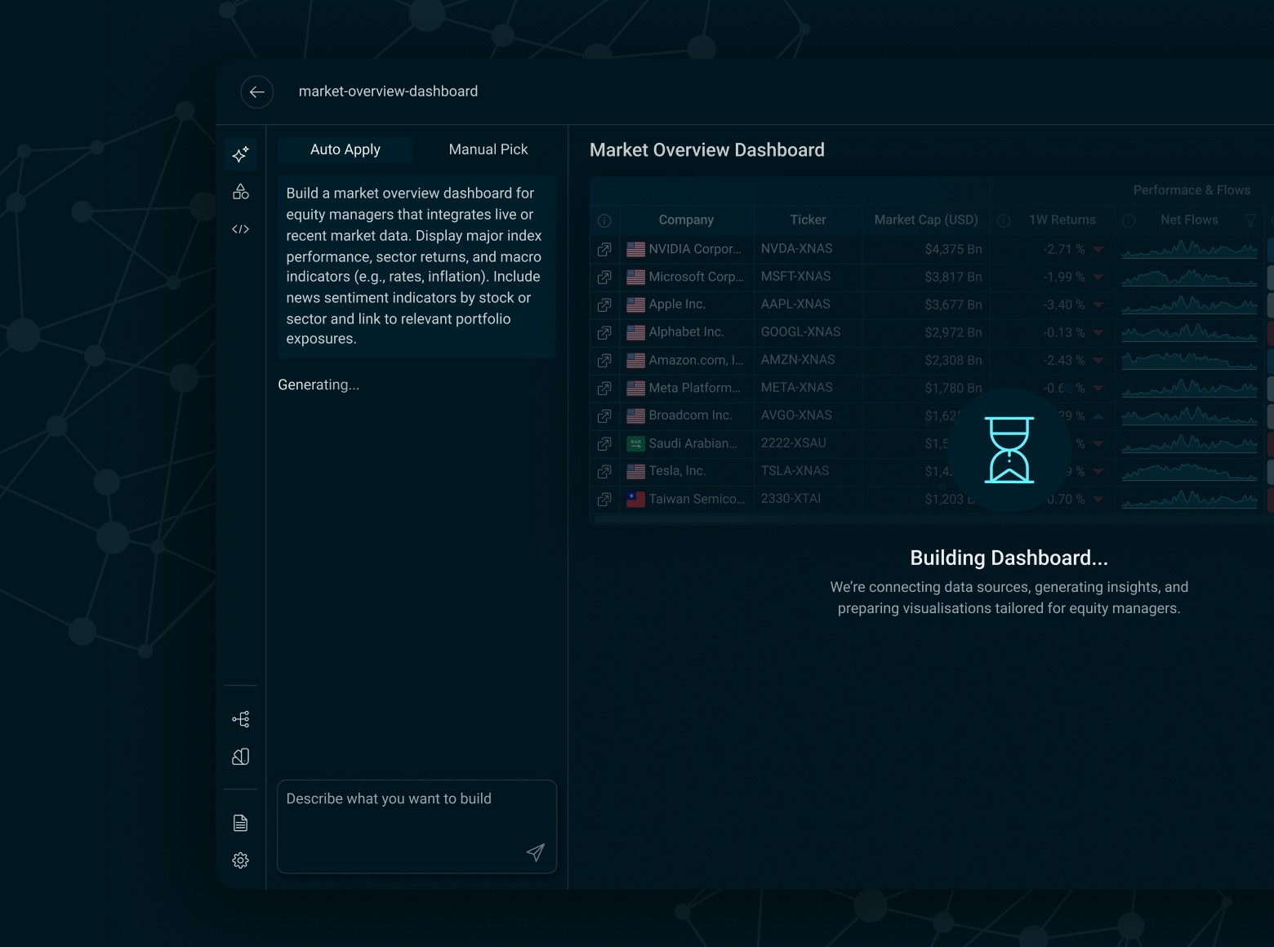
Task: Switch to the Manual Pick tab
Action: [x=488, y=149]
